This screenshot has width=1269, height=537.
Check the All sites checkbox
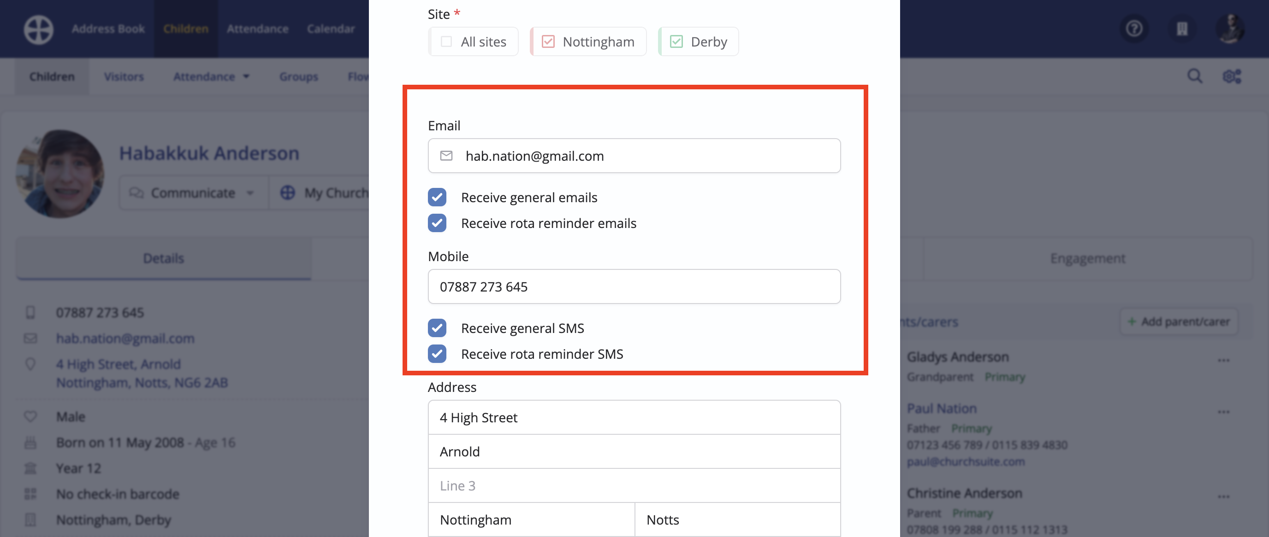(x=446, y=42)
